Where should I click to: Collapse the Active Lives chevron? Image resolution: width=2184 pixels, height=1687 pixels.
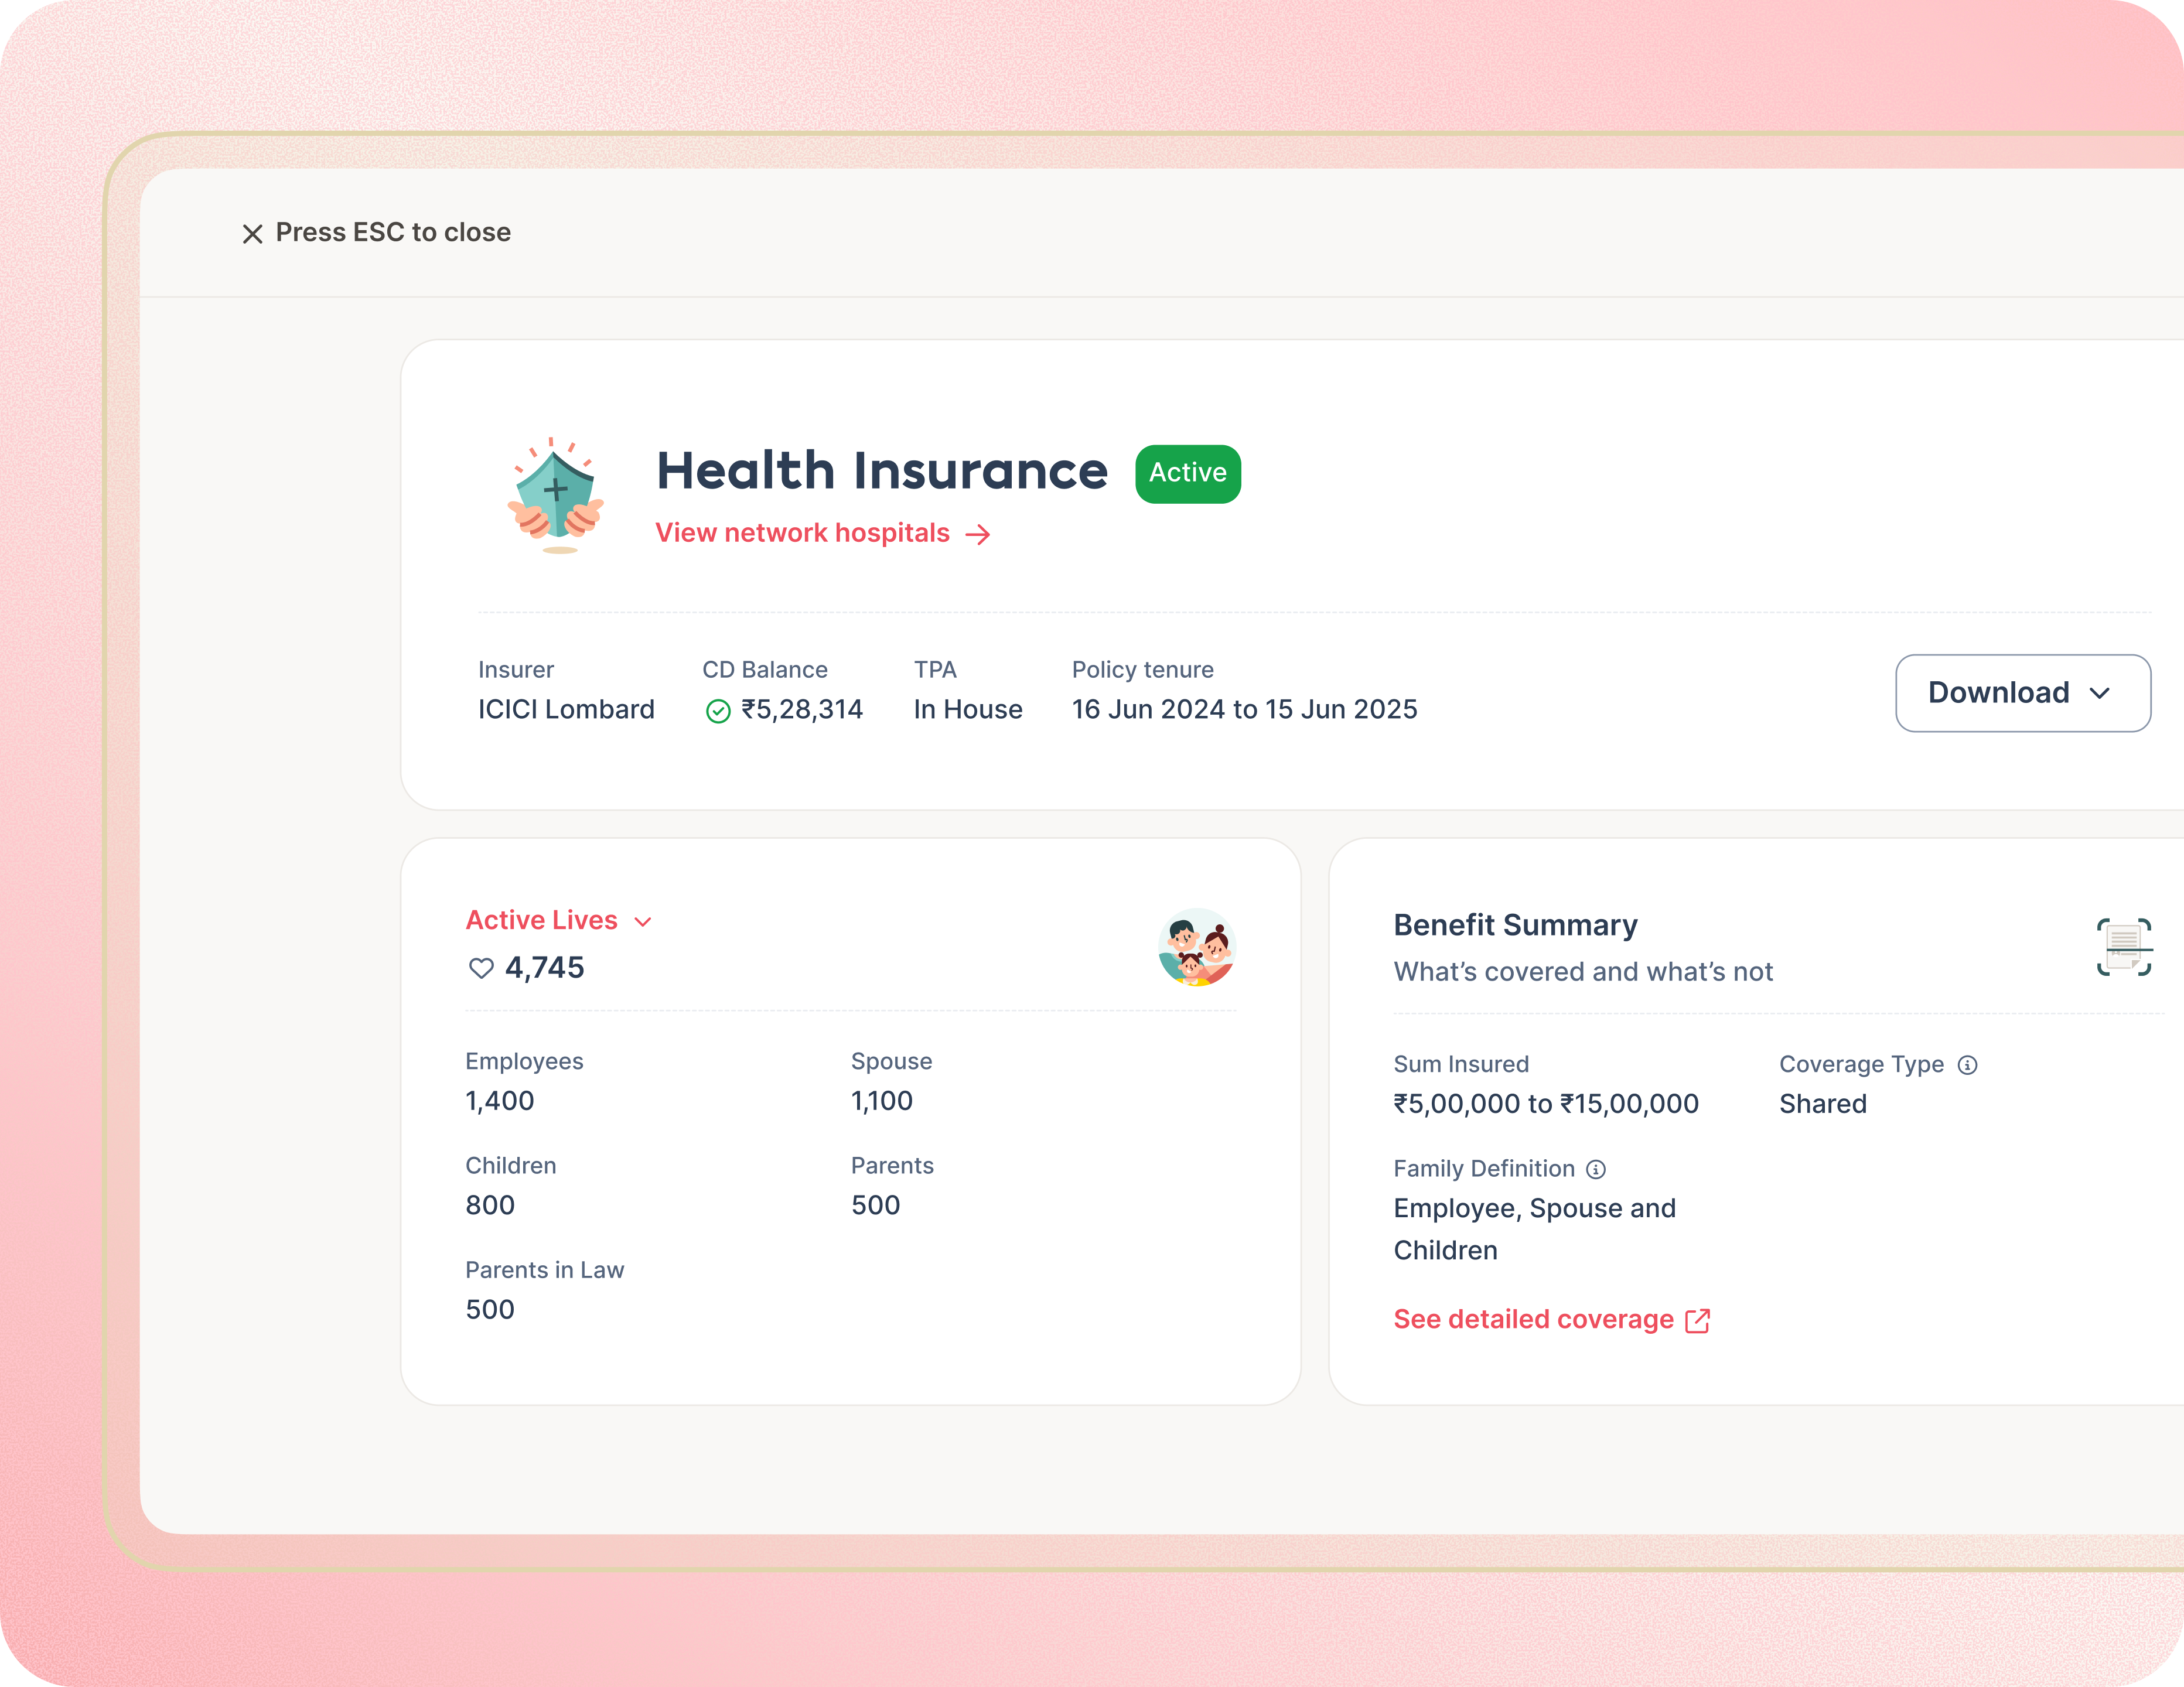pyautogui.click(x=644, y=921)
